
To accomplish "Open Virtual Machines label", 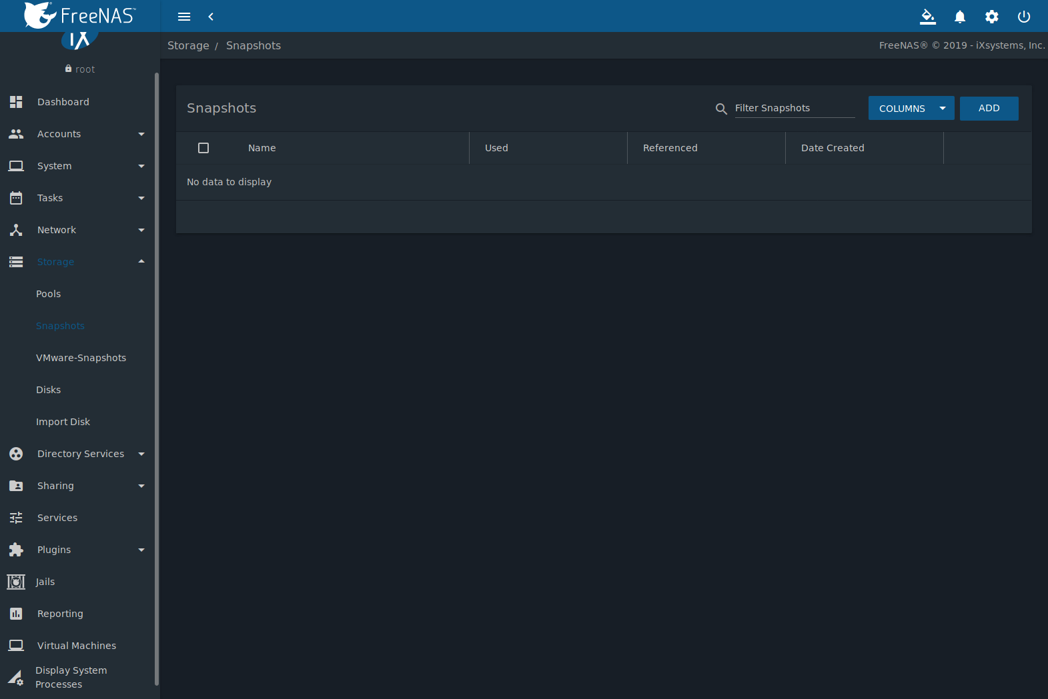I will point(77,646).
